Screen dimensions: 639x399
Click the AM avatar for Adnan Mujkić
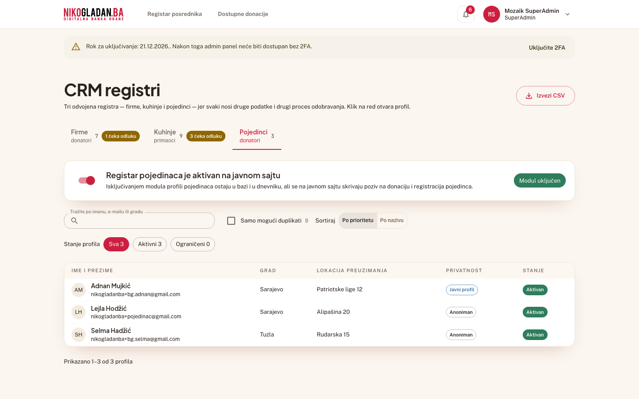79,290
